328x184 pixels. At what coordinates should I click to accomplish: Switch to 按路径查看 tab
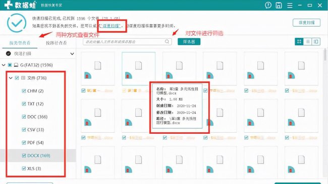57,43
